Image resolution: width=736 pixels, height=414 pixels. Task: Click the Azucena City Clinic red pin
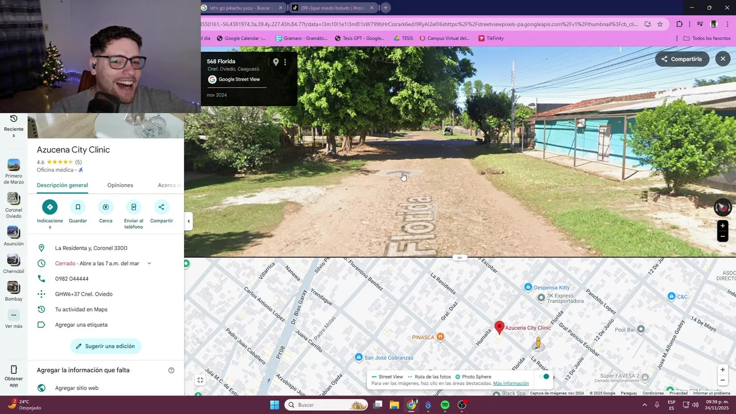(499, 328)
